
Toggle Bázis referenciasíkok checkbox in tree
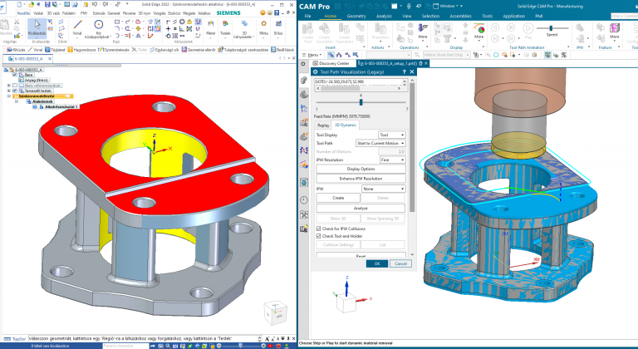[x=15, y=86]
